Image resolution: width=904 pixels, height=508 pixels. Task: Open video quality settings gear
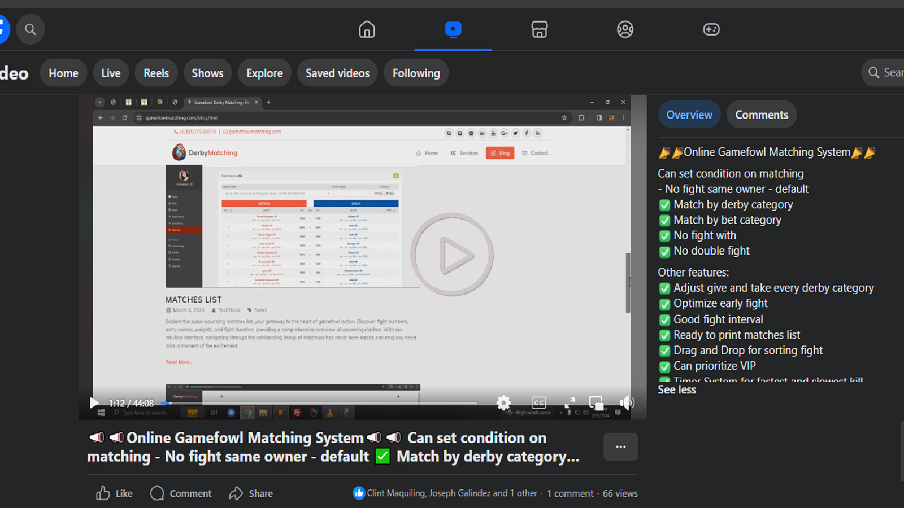coord(503,402)
